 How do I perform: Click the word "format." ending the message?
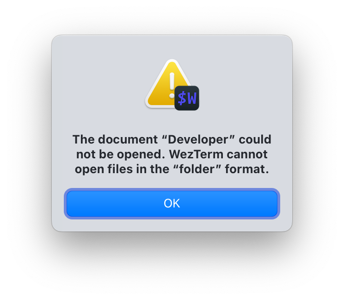247,169
